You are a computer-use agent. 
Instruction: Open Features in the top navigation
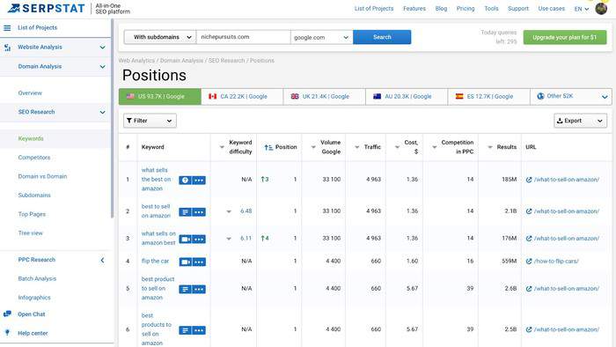click(414, 8)
